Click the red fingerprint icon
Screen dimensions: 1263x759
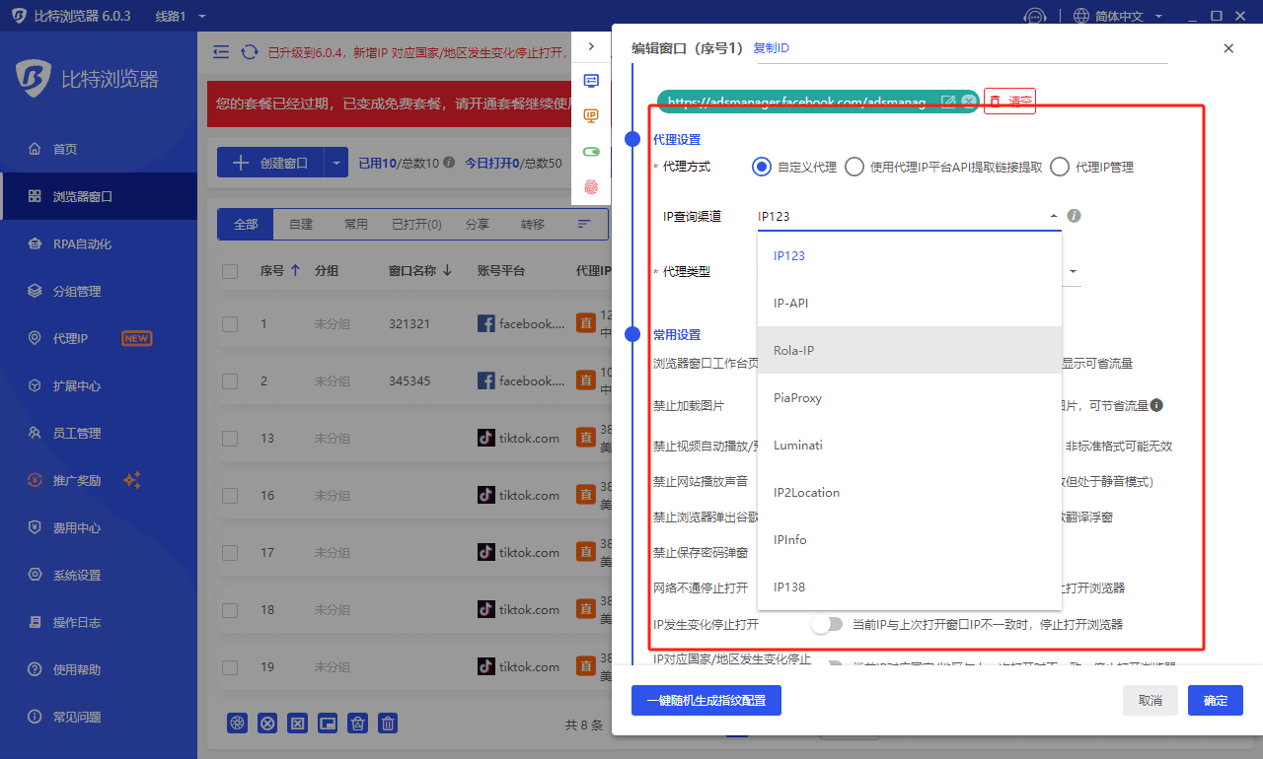591,185
